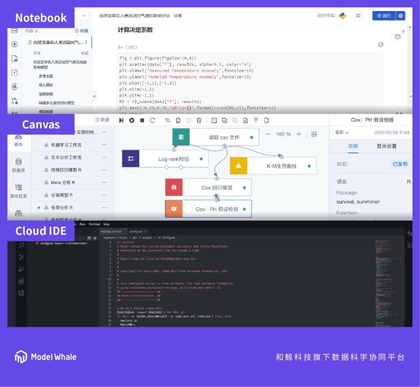Collapse the Notebook sidebar with left arrow handle
The image size is (420, 387).
[x=94, y=96]
